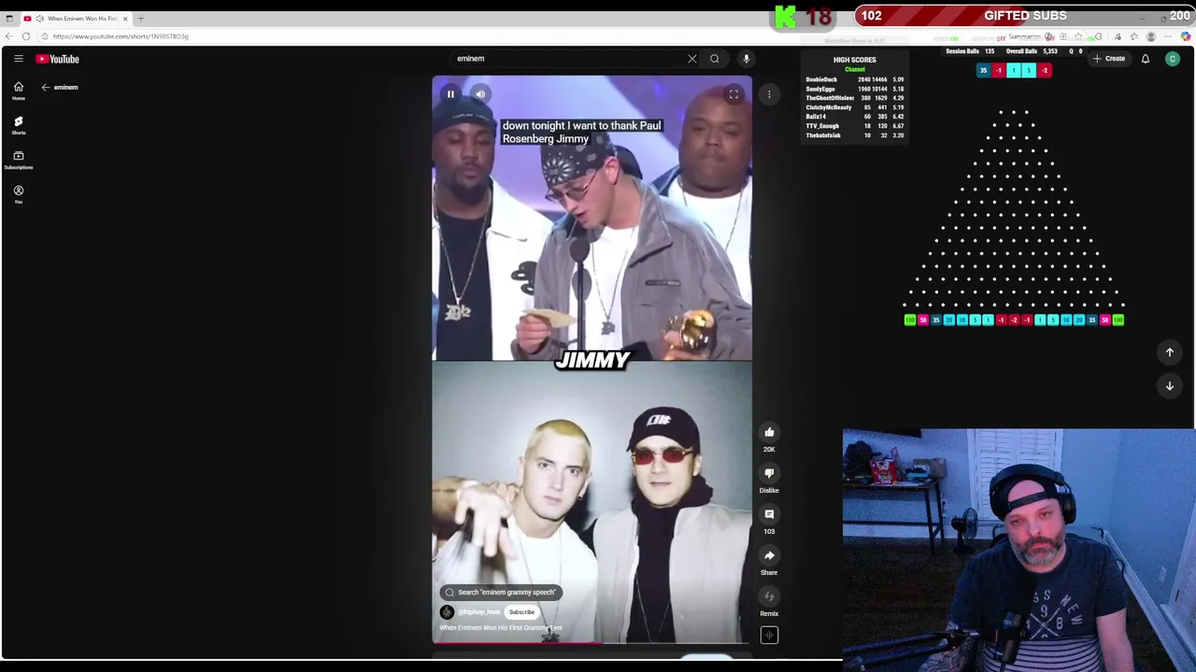The image size is (1196, 672).
Task: Click the search magnifier button
Action: pyautogui.click(x=715, y=59)
